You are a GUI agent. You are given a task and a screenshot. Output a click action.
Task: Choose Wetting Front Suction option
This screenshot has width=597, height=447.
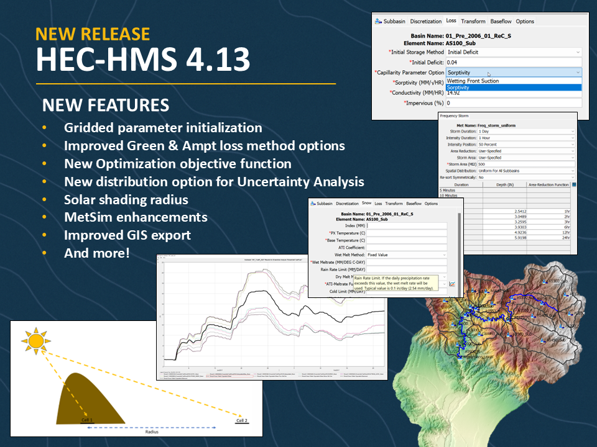(x=514, y=81)
